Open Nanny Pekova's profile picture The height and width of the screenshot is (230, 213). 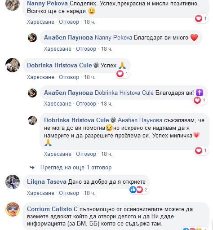coord(13,4)
